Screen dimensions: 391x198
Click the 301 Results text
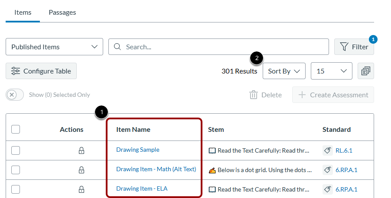point(239,71)
